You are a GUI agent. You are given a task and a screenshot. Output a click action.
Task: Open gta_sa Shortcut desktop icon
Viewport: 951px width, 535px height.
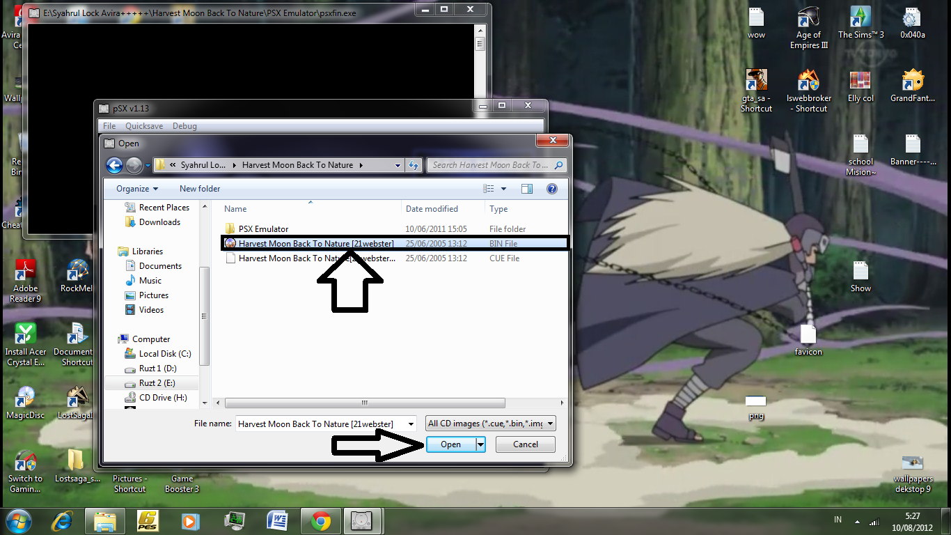(x=756, y=91)
